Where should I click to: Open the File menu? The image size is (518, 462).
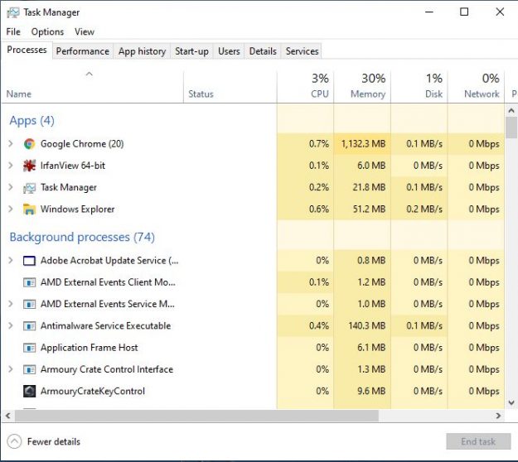(x=13, y=31)
